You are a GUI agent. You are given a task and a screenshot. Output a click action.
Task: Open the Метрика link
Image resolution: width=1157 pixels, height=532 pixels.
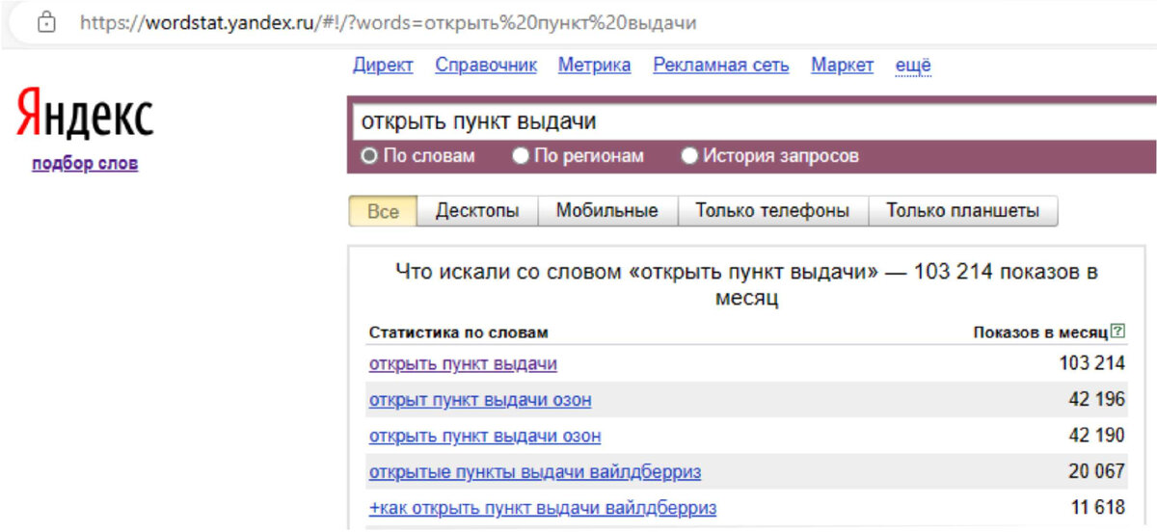coord(595,66)
